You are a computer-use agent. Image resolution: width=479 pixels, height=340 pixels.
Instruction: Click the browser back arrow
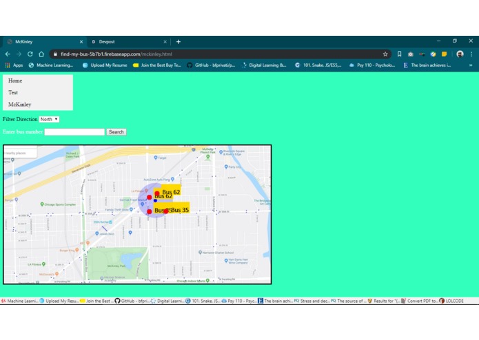[x=8, y=54]
